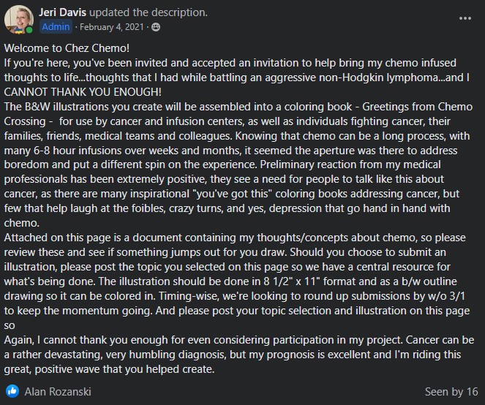Click the Admin badge
Image resolution: width=485 pixels, height=405 pixels.
pos(56,27)
